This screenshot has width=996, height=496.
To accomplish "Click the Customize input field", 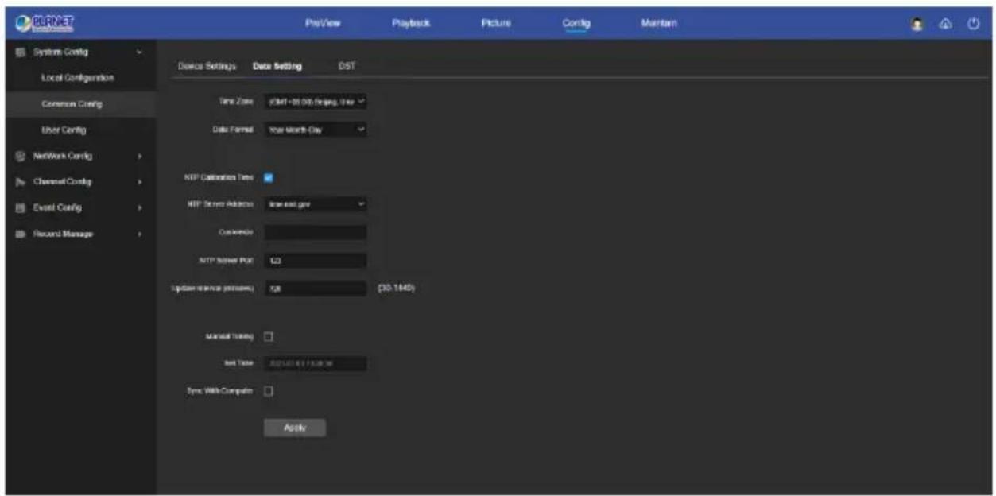I will tap(315, 232).
